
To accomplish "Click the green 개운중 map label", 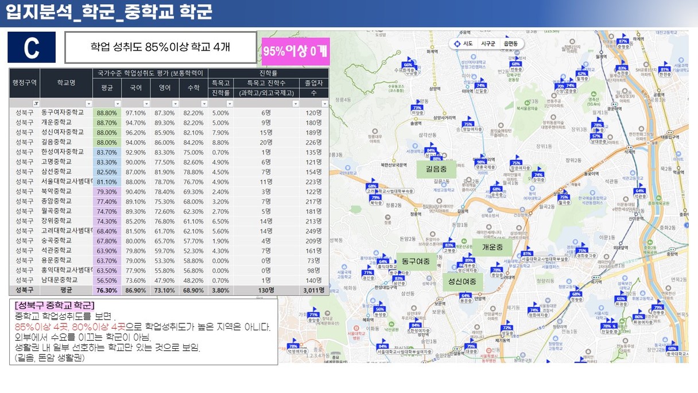I will [x=492, y=247].
